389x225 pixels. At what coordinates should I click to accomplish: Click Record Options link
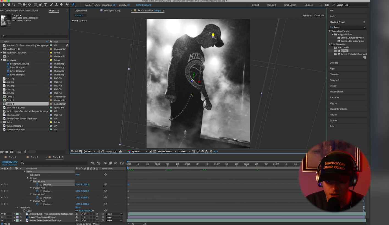click(143, 5)
